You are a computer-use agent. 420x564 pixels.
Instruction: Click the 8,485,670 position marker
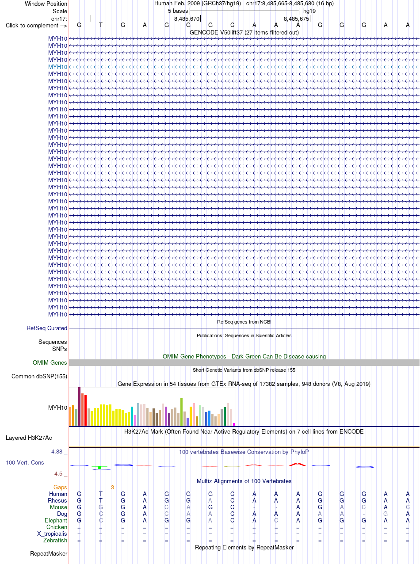[x=187, y=19]
